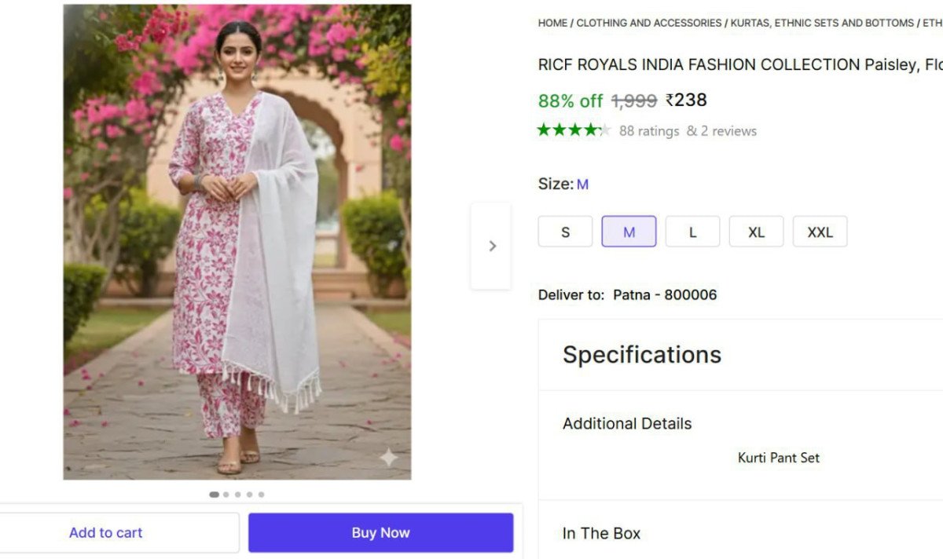This screenshot has width=943, height=559.
Task: Pick size XXL
Action: tap(820, 232)
